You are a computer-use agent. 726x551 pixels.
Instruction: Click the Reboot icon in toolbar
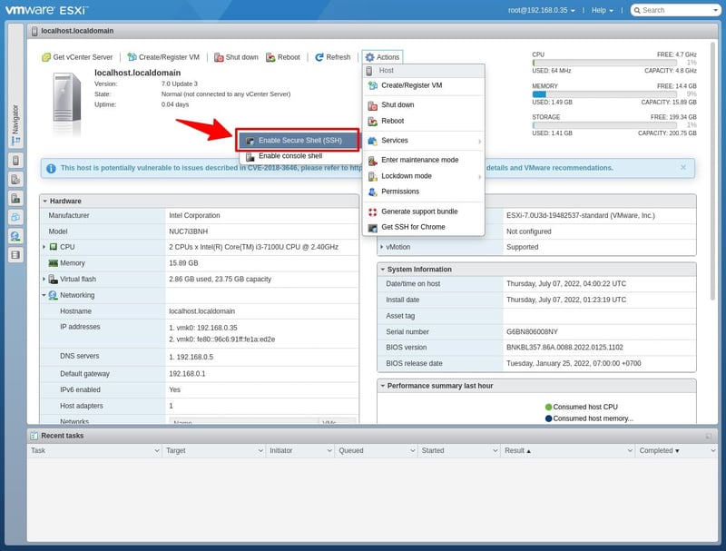[x=270, y=57]
